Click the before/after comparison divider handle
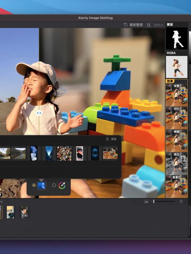 click(39, 113)
